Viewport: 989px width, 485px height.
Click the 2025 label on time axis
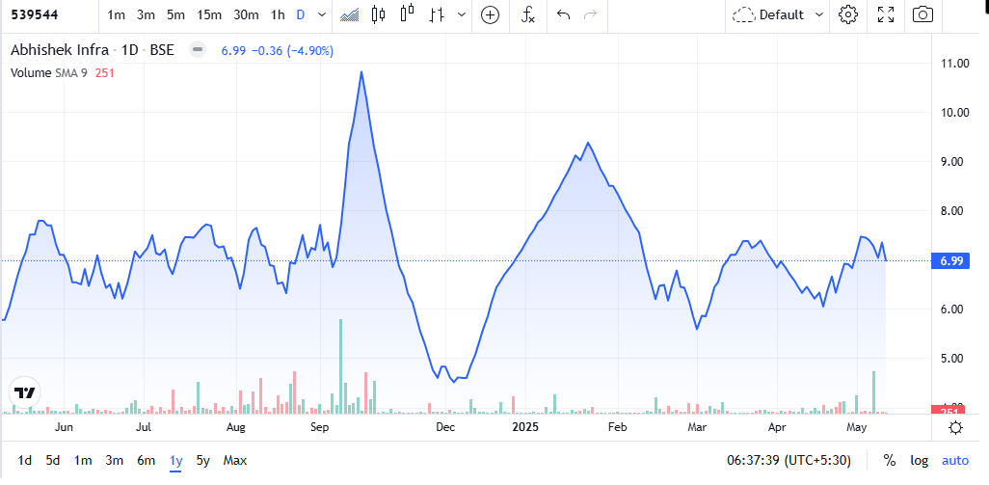click(x=525, y=427)
